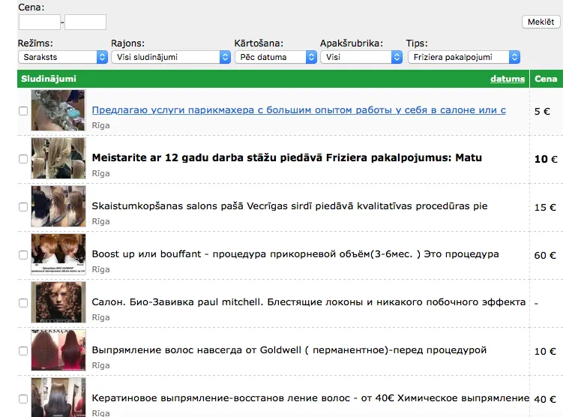
Task: Click Rīga location under Предлагаю услуги listing
Action: [101, 125]
